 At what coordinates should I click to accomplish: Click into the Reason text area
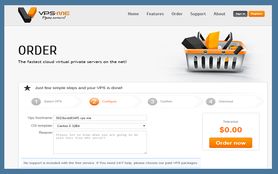tap(100, 142)
